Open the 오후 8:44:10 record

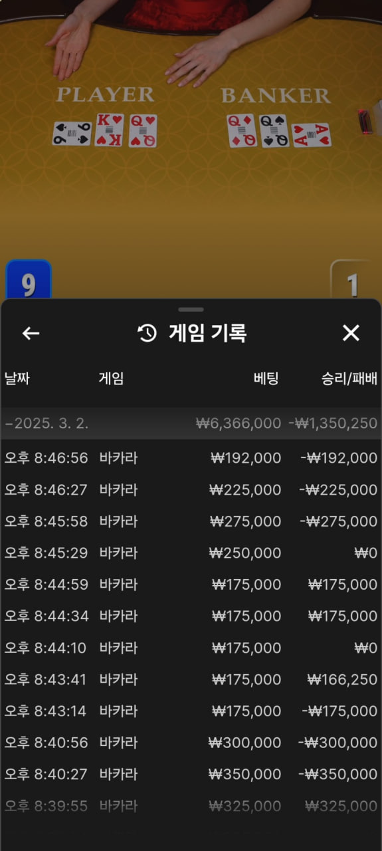[191, 648]
